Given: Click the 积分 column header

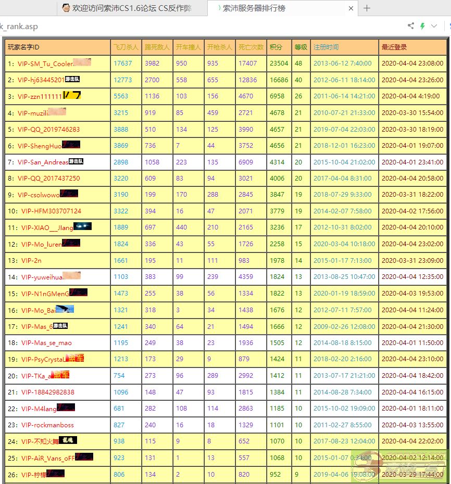Looking at the screenshot, I should click(x=276, y=47).
